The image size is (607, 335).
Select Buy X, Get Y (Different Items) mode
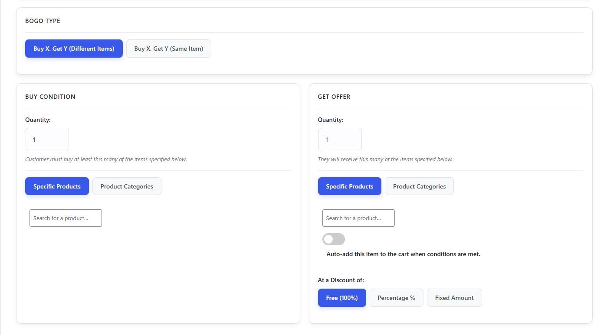tap(74, 49)
